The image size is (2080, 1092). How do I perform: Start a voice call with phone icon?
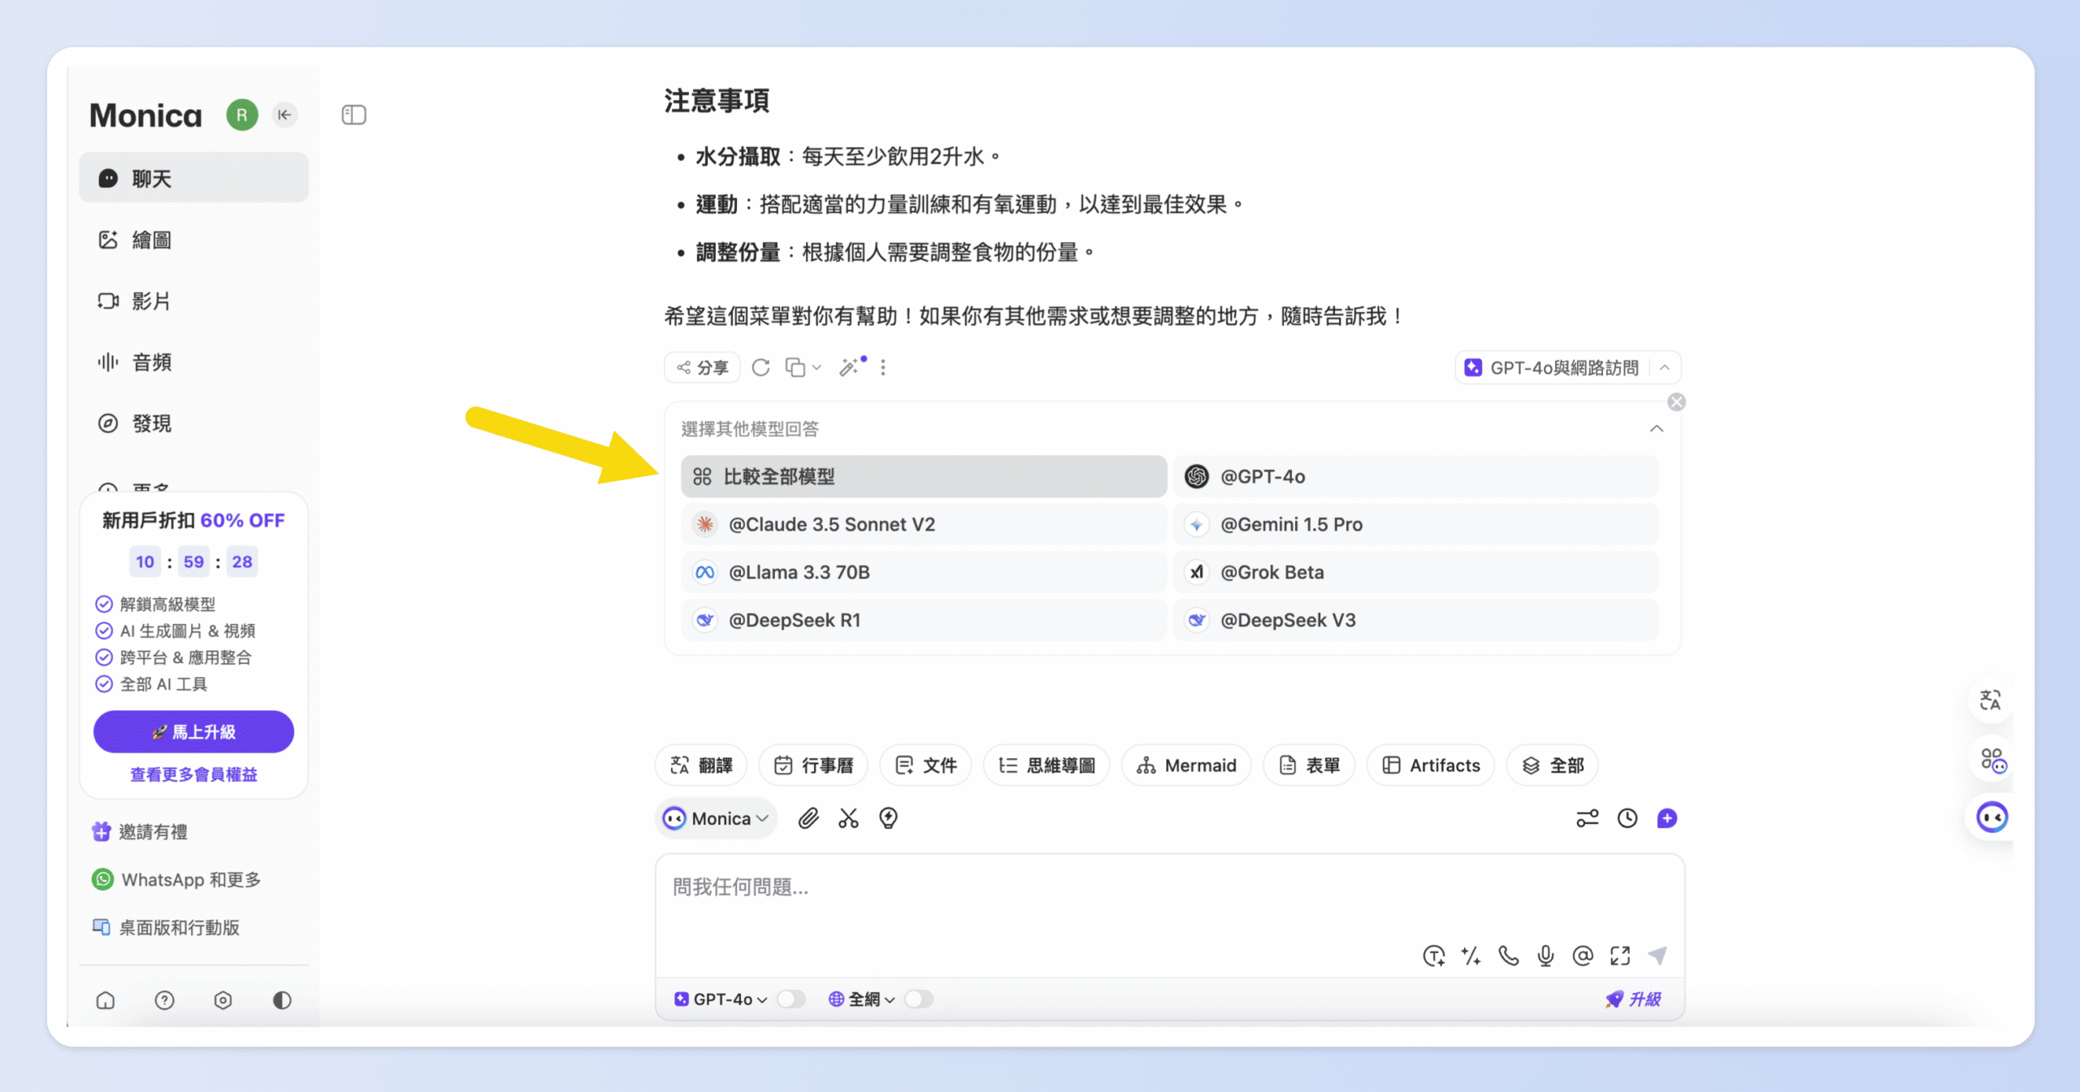[1509, 955]
